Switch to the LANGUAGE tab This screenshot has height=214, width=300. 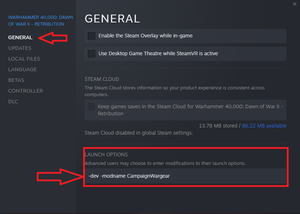tap(22, 69)
